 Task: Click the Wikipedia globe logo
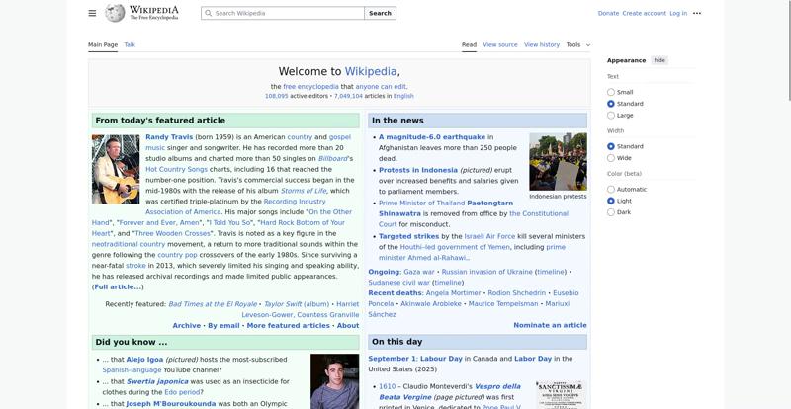click(115, 13)
